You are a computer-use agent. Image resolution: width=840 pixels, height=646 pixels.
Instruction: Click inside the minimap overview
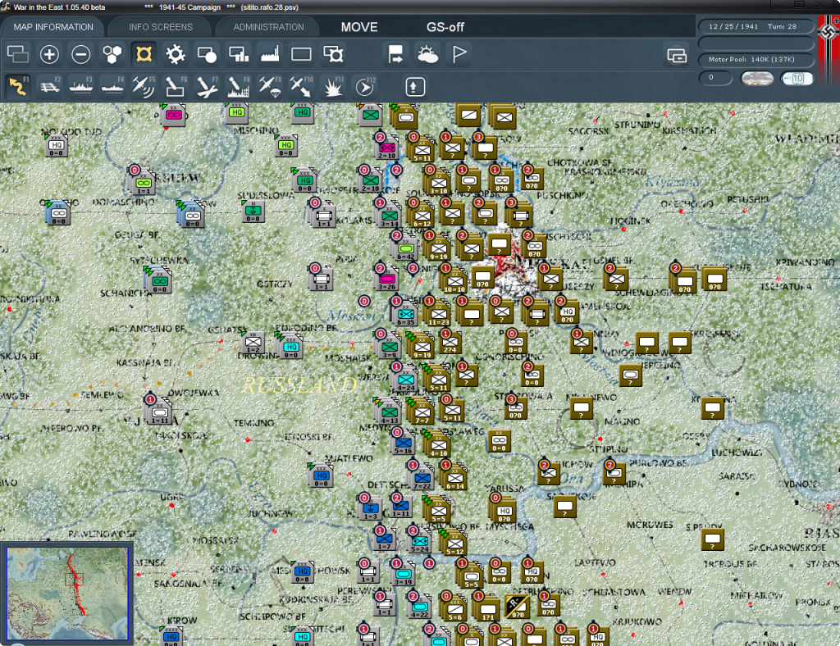(x=67, y=593)
